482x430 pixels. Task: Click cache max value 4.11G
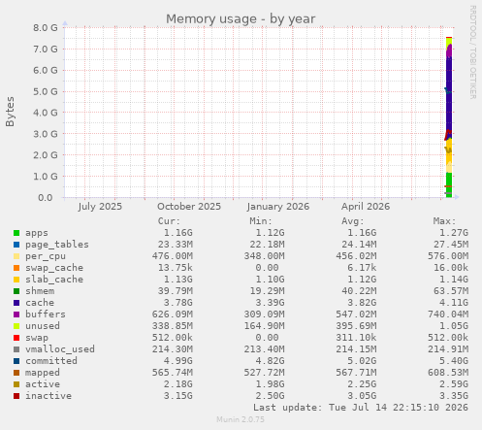pyautogui.click(x=454, y=303)
